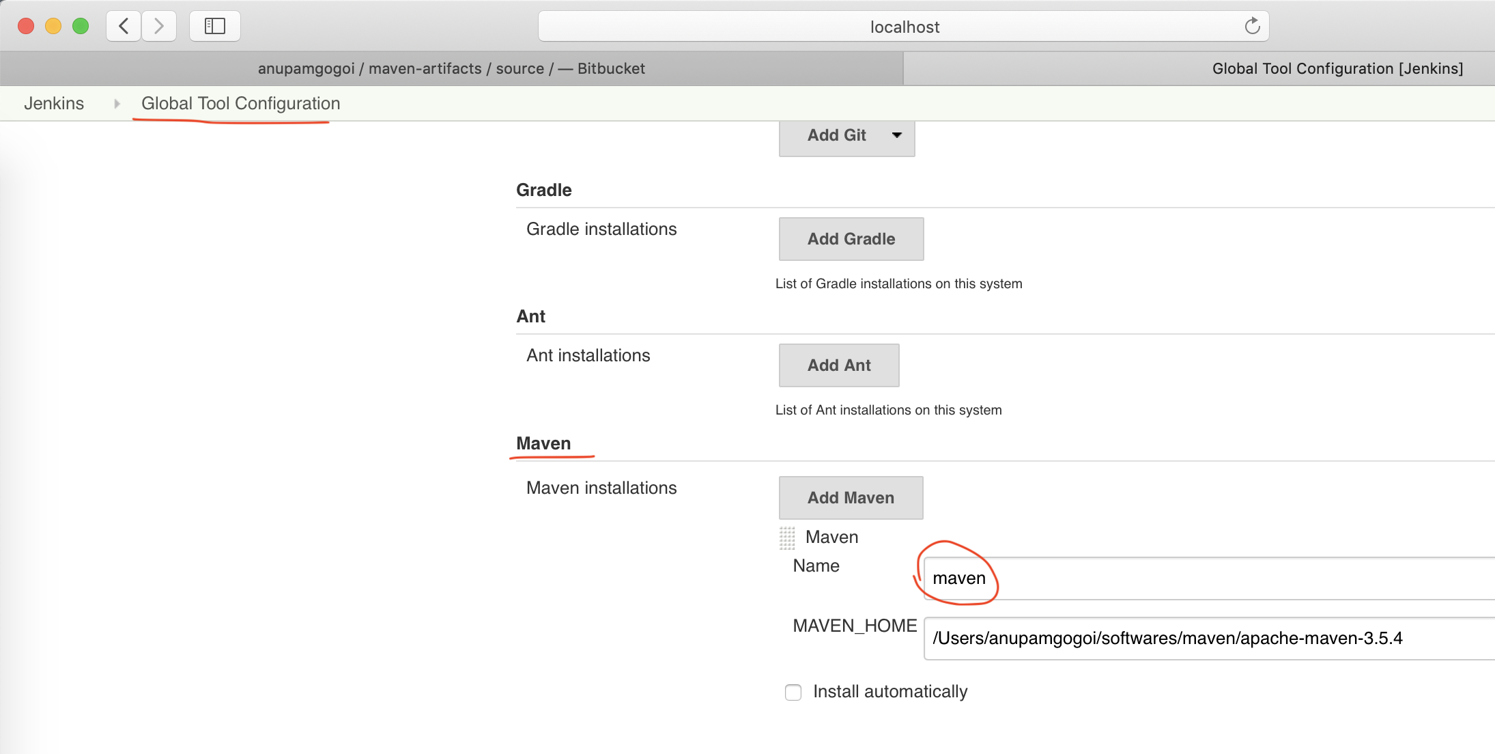Click the Maven installation drag handle
Screen dimensions: 1495x754
click(x=787, y=537)
